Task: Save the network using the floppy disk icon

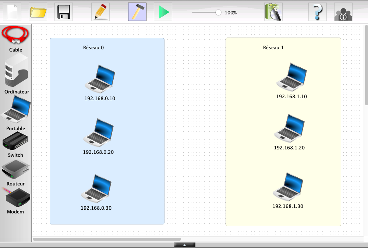Action: [x=64, y=12]
